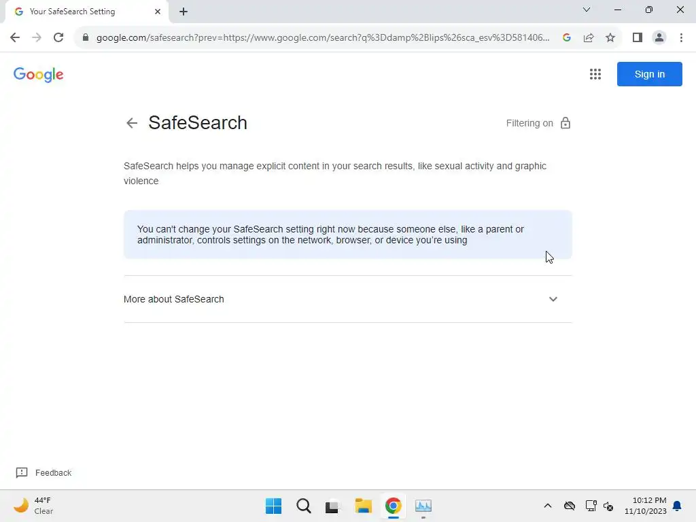696x522 pixels.
Task: Open Task View on taskbar
Action: [332, 506]
